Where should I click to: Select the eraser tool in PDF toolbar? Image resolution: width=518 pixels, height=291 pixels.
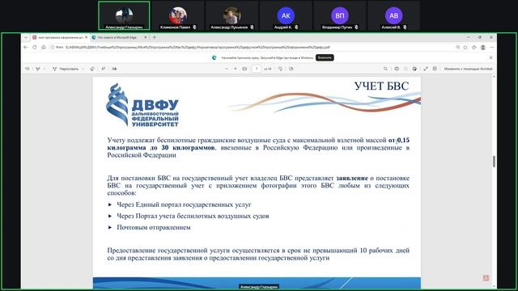92,69
